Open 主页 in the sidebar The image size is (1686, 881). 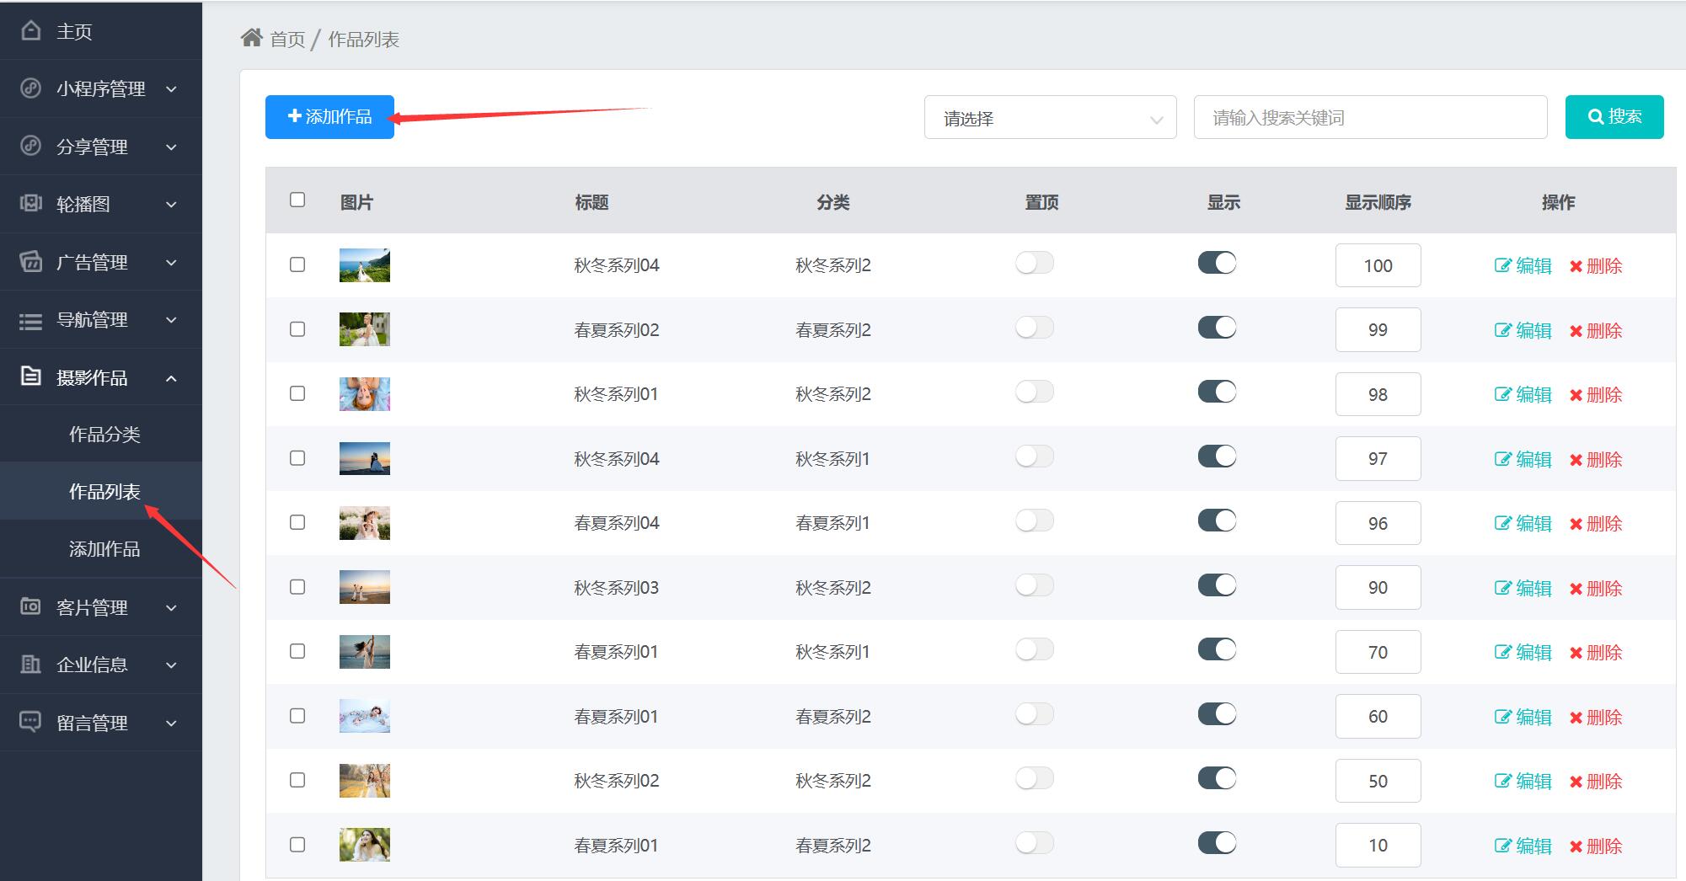[x=101, y=31]
